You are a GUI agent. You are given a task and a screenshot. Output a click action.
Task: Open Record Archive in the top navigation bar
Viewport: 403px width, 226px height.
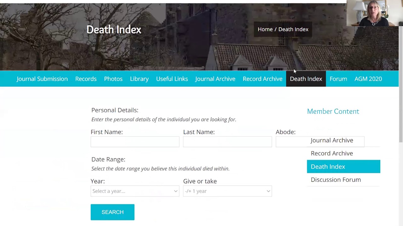(263, 79)
